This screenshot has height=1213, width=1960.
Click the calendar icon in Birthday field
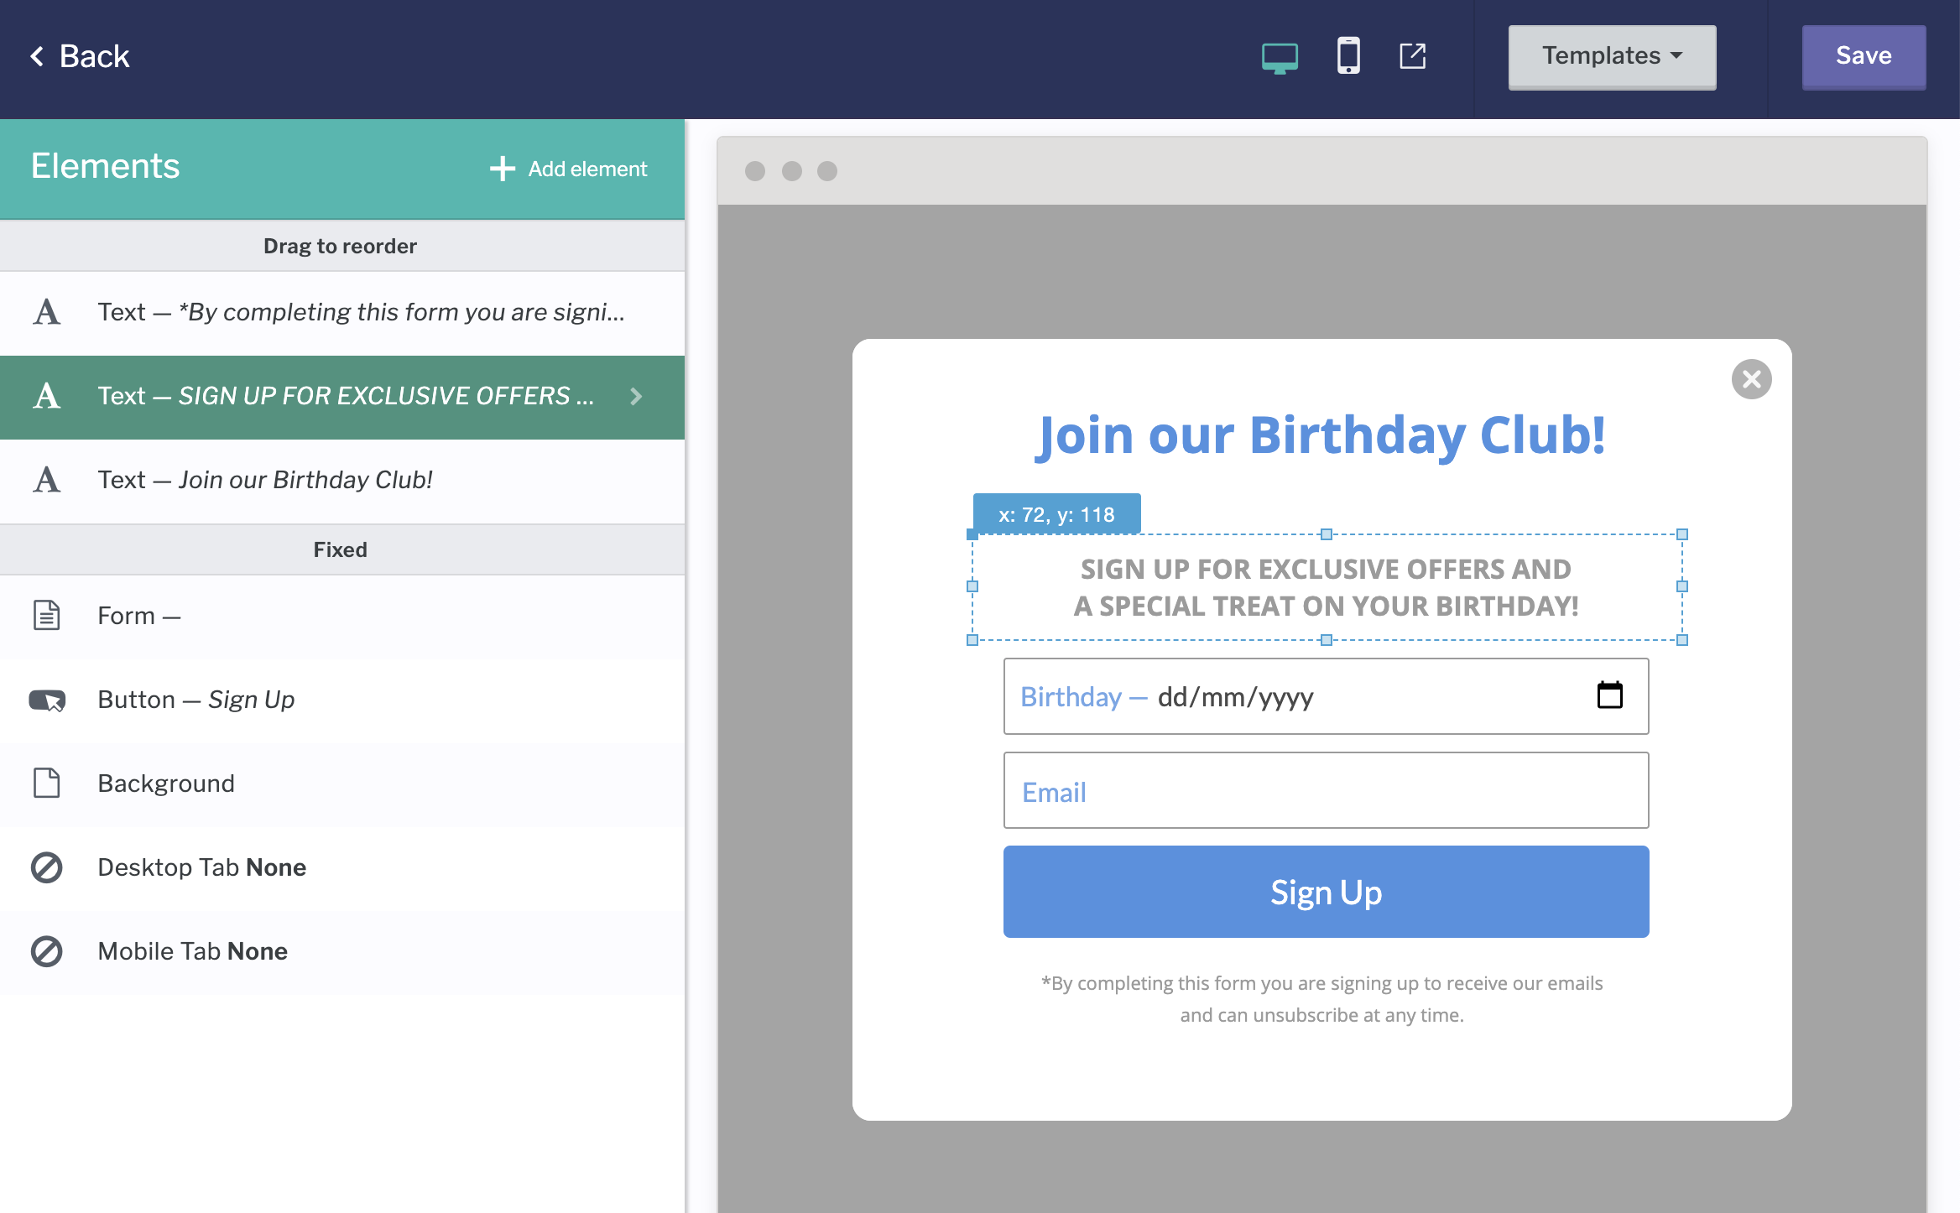(x=1609, y=695)
